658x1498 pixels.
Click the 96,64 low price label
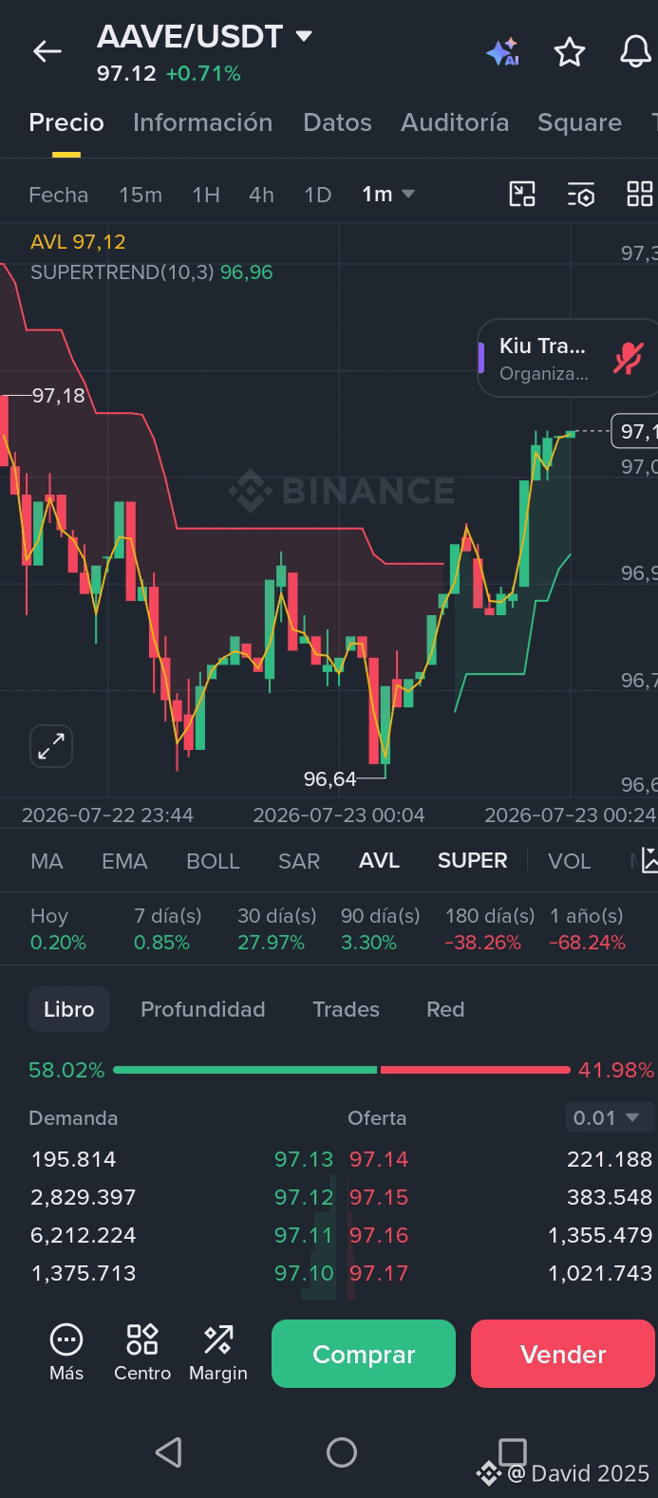tap(329, 779)
